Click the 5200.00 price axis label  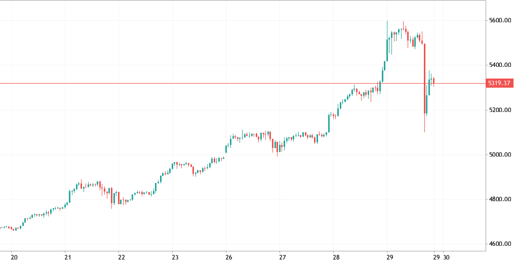(499, 110)
